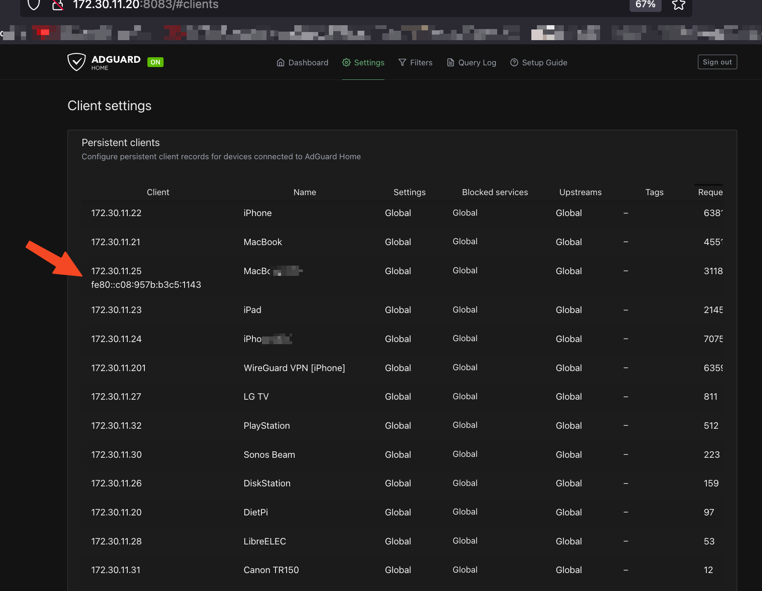Click the iPhone name for 172.30.11.22

point(258,213)
